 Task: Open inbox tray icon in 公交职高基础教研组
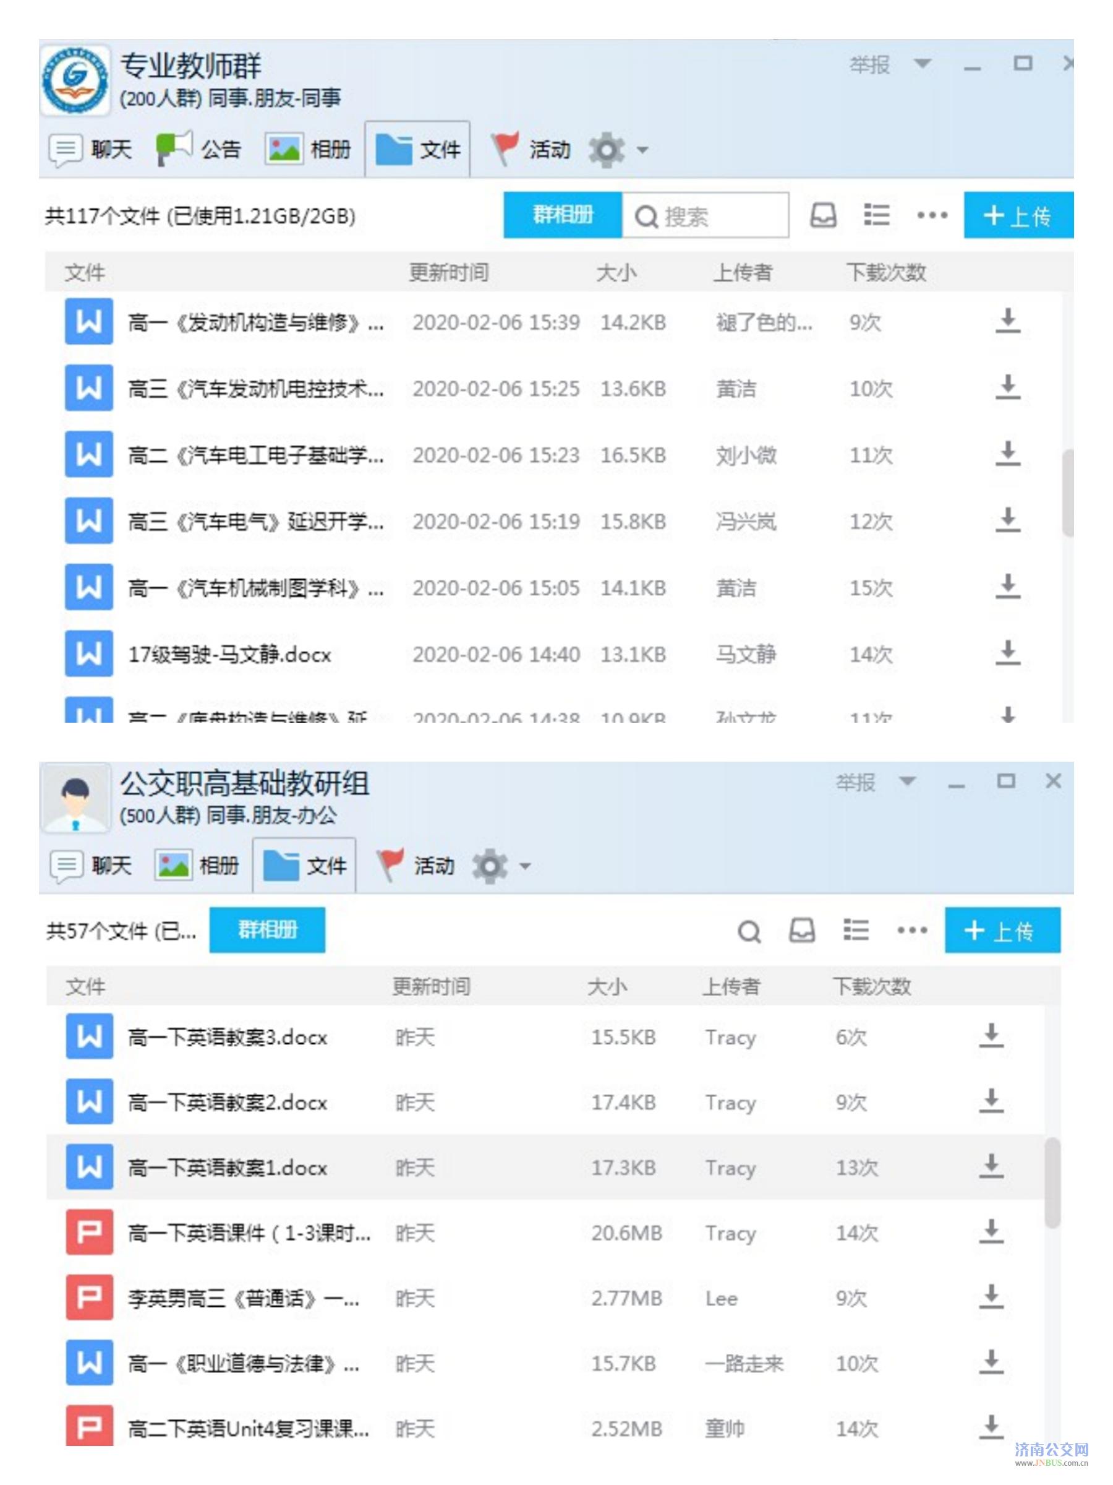[801, 930]
